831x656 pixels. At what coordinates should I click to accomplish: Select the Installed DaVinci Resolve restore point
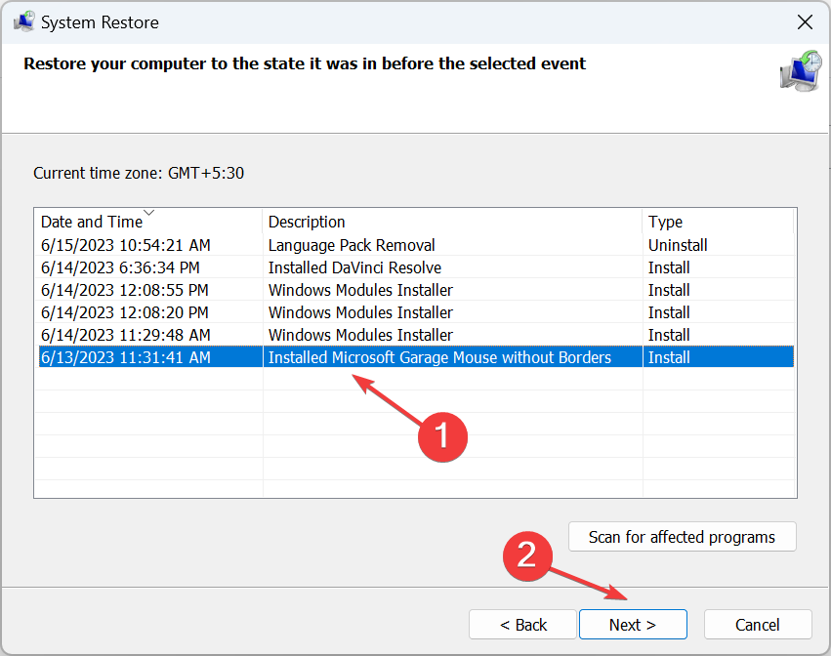(354, 267)
